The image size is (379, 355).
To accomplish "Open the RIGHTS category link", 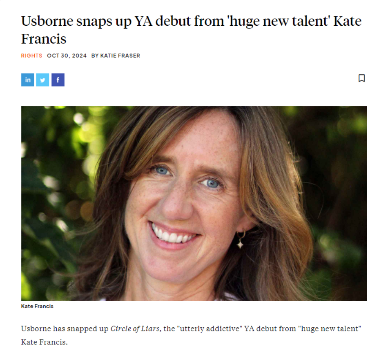I will 32,56.
